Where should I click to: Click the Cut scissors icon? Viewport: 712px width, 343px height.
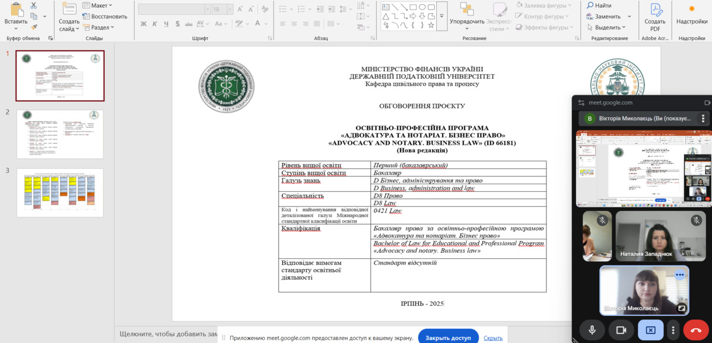point(33,5)
